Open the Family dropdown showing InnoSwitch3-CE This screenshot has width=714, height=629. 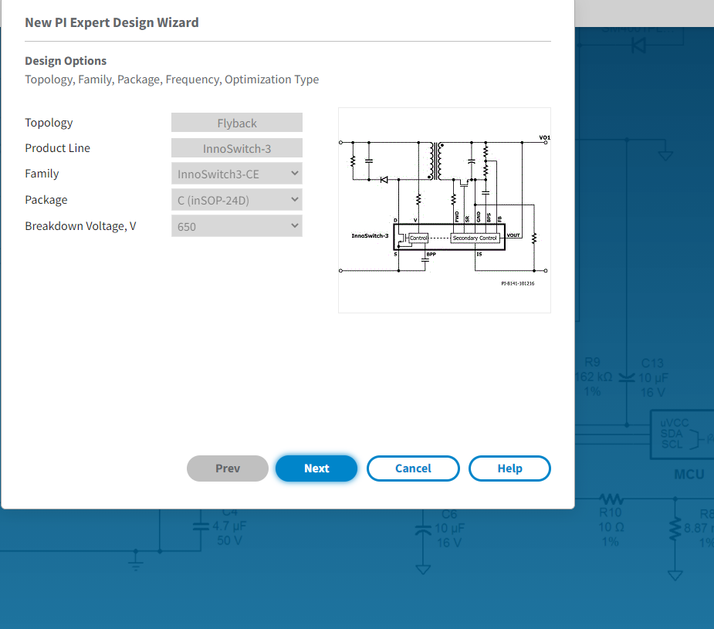237,174
